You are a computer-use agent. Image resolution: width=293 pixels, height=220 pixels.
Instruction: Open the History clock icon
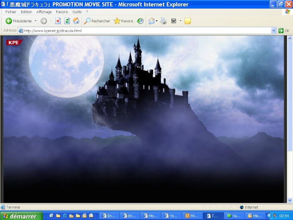(140, 21)
